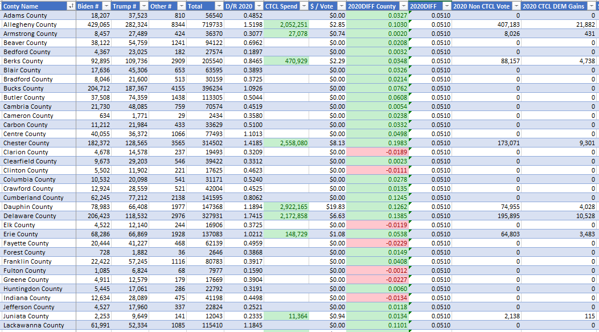Select the Adams County cell
Image resolution: width=599 pixels, height=332 pixels.
(x=38, y=15)
